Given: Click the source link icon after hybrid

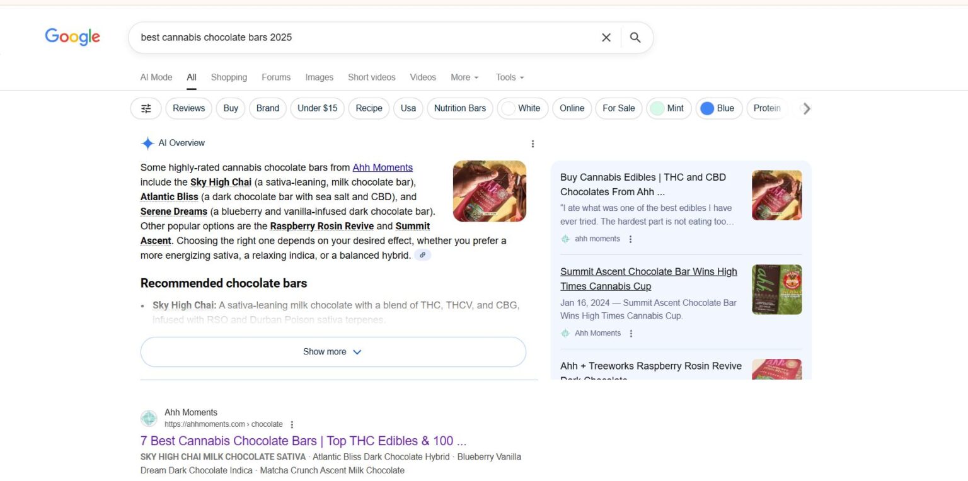Looking at the screenshot, I should [423, 255].
